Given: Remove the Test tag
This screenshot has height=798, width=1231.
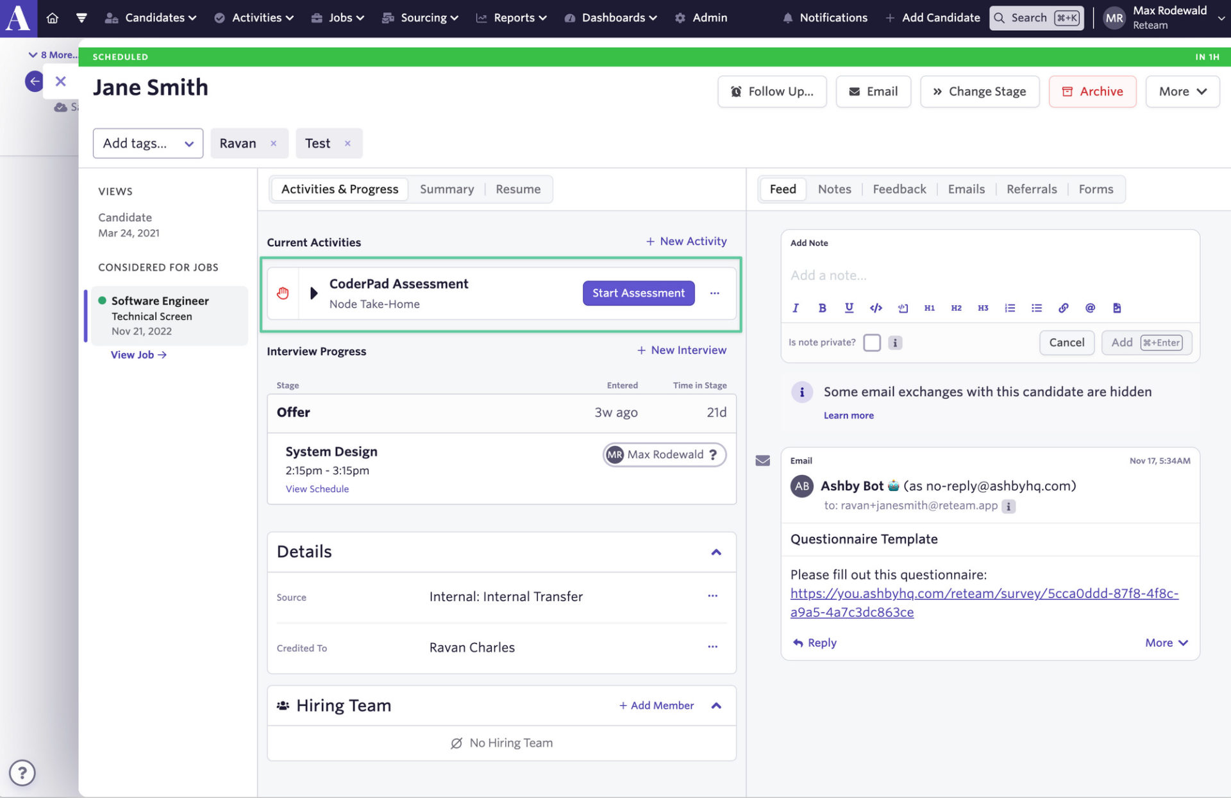Looking at the screenshot, I should coord(348,144).
